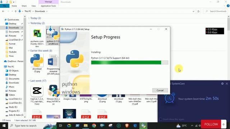
Task: Open the View ribbon tab
Action: [x=33, y=6]
